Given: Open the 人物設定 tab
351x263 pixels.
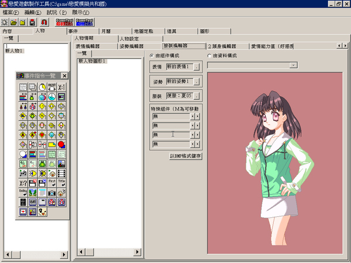Looking at the screenshot, I should (140, 39).
